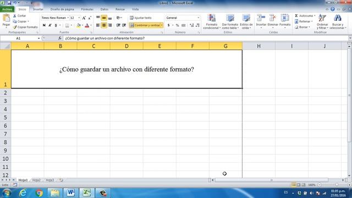
Task: Apply the thousands separator (000) style
Action: (183, 25)
